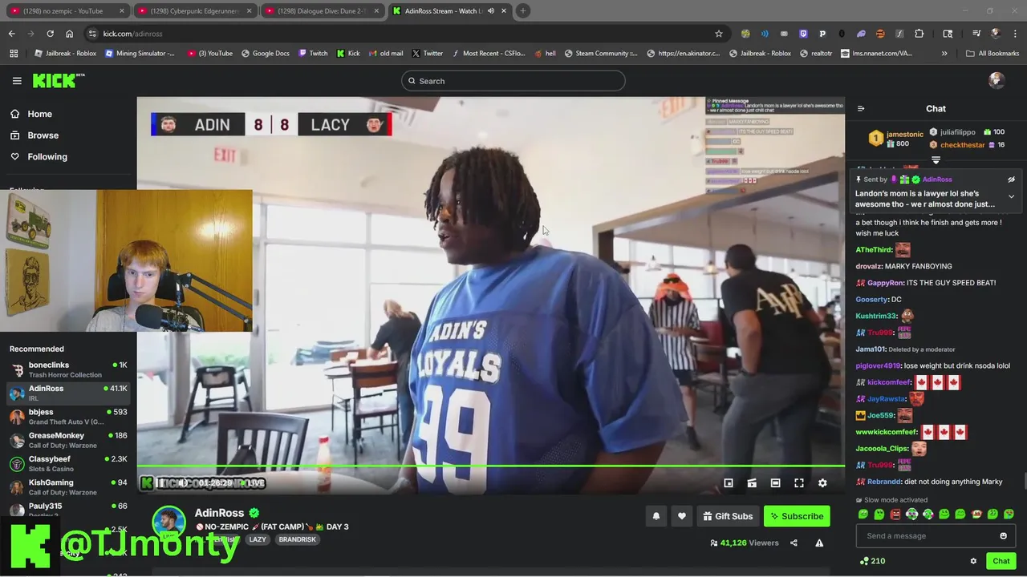This screenshot has height=577, width=1027.
Task: Open a new browser tab
Action: pyautogui.click(x=523, y=10)
